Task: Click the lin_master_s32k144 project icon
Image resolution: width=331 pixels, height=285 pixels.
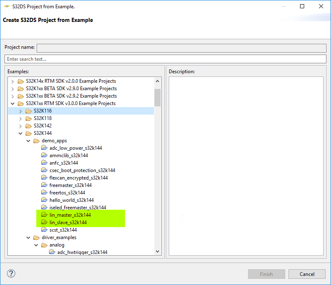Action: point(44,215)
